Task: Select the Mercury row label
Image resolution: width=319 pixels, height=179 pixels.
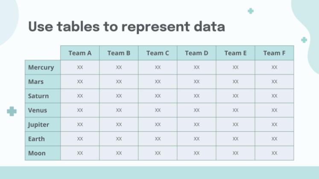Action: [41, 67]
